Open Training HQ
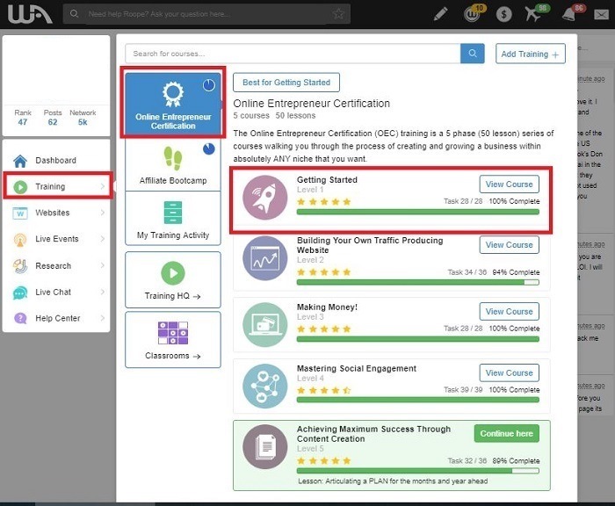 point(173,279)
